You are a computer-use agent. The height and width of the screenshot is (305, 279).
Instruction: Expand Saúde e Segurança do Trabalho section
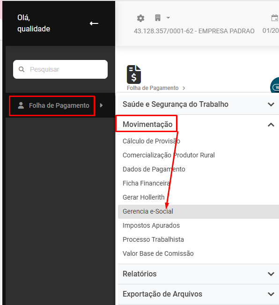(198, 104)
